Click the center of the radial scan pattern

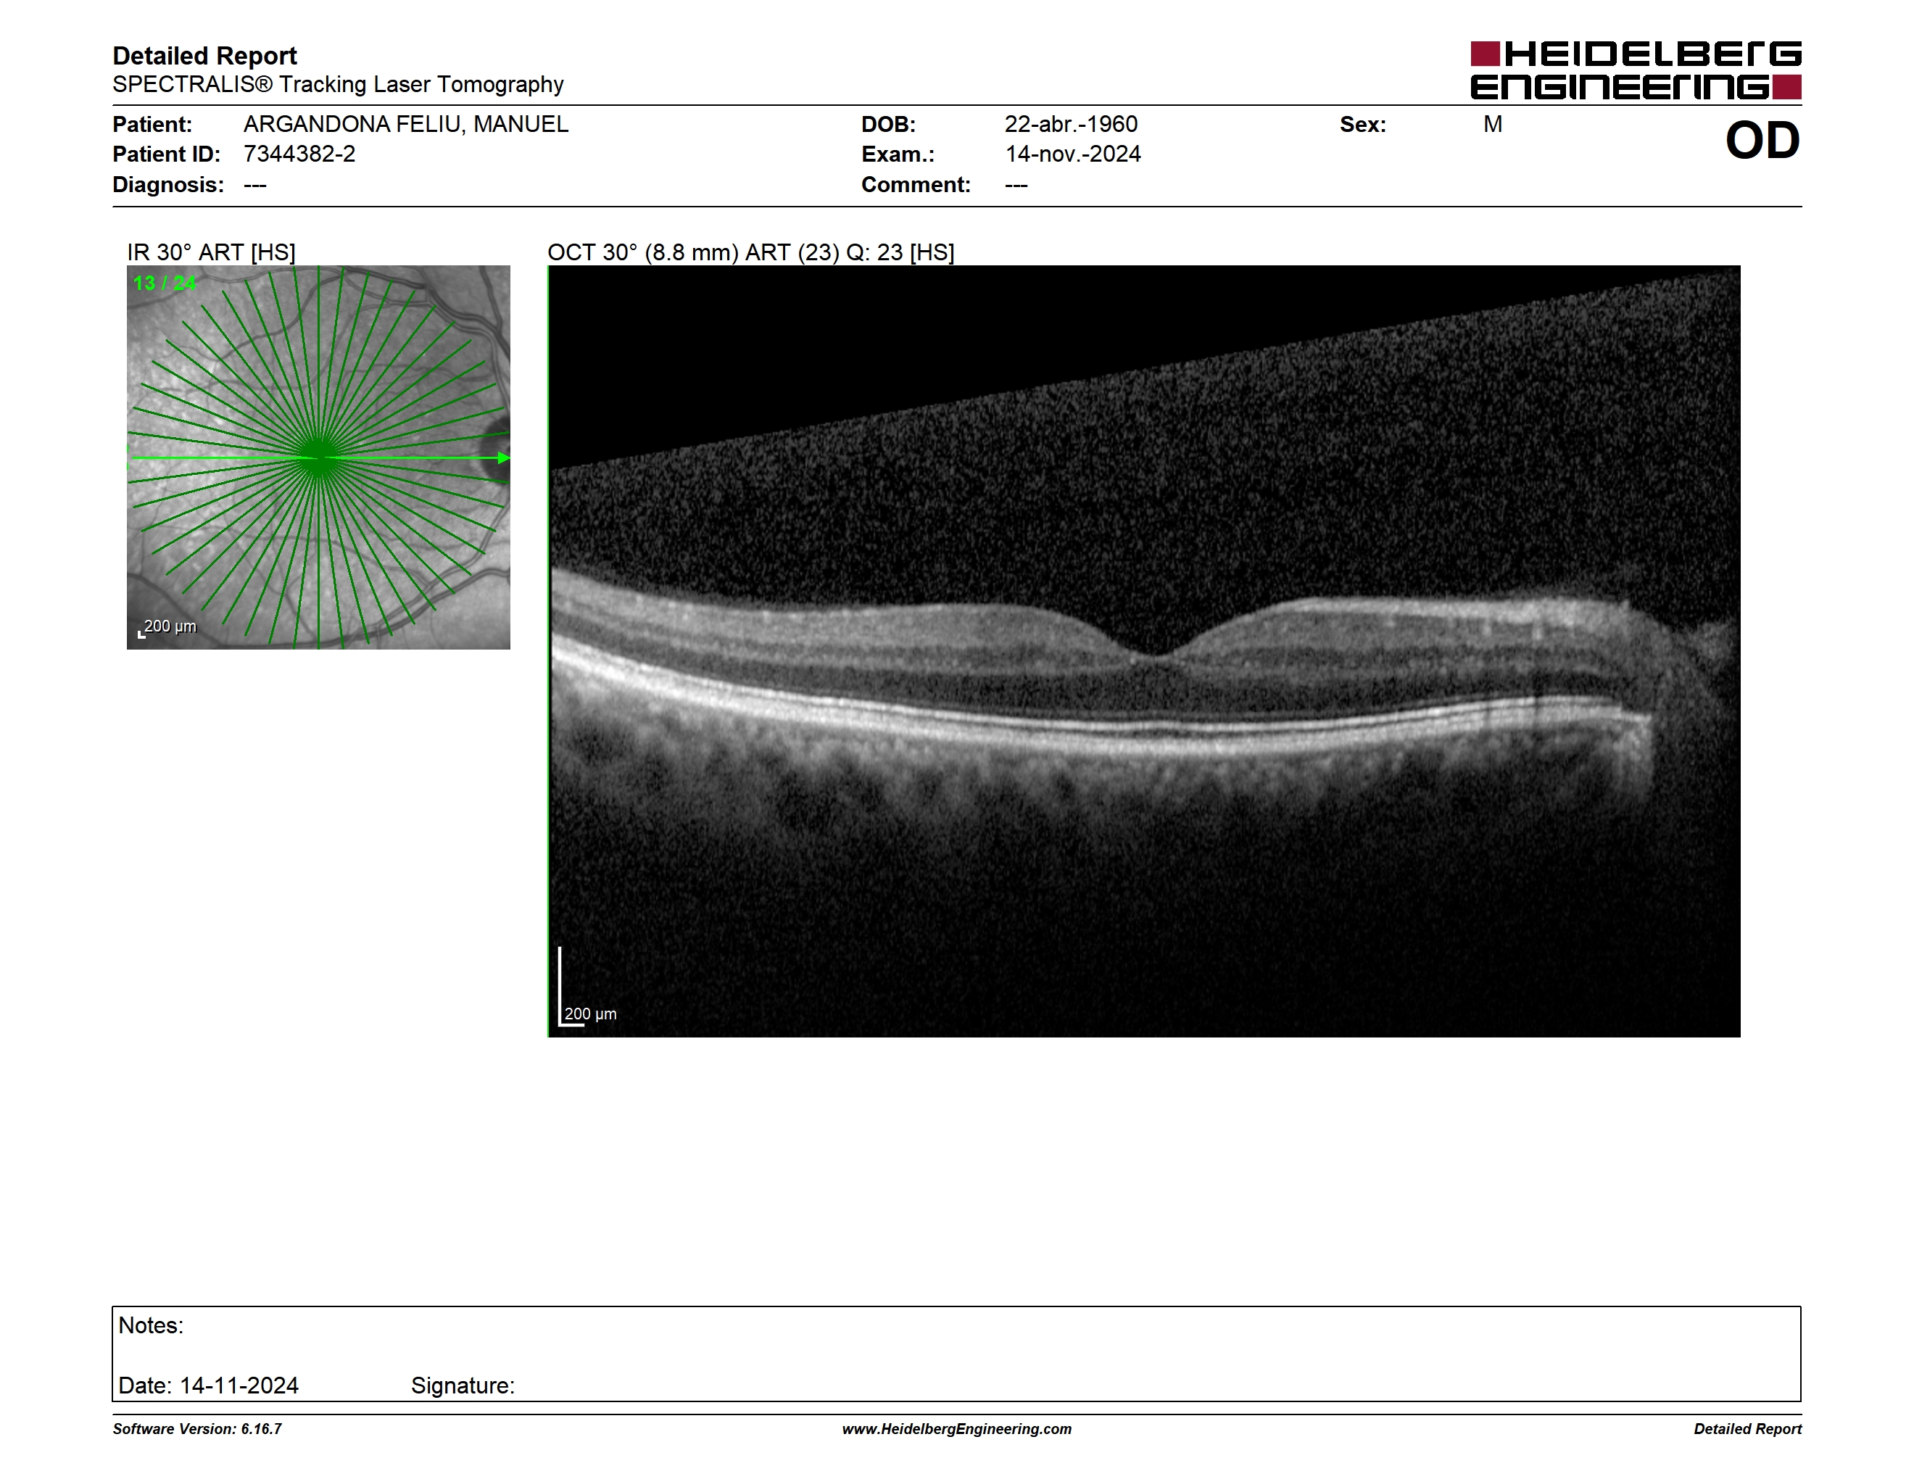(319, 457)
